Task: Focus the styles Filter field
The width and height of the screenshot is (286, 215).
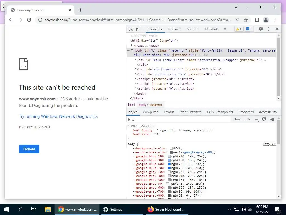Action: tap(179, 119)
